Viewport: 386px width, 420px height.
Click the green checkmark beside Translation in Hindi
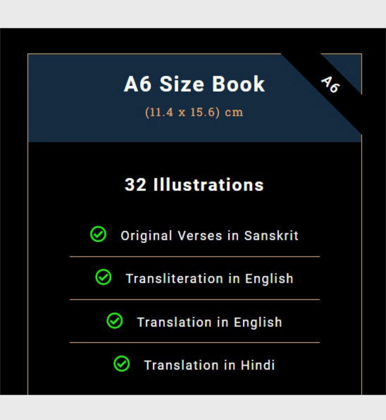point(121,363)
